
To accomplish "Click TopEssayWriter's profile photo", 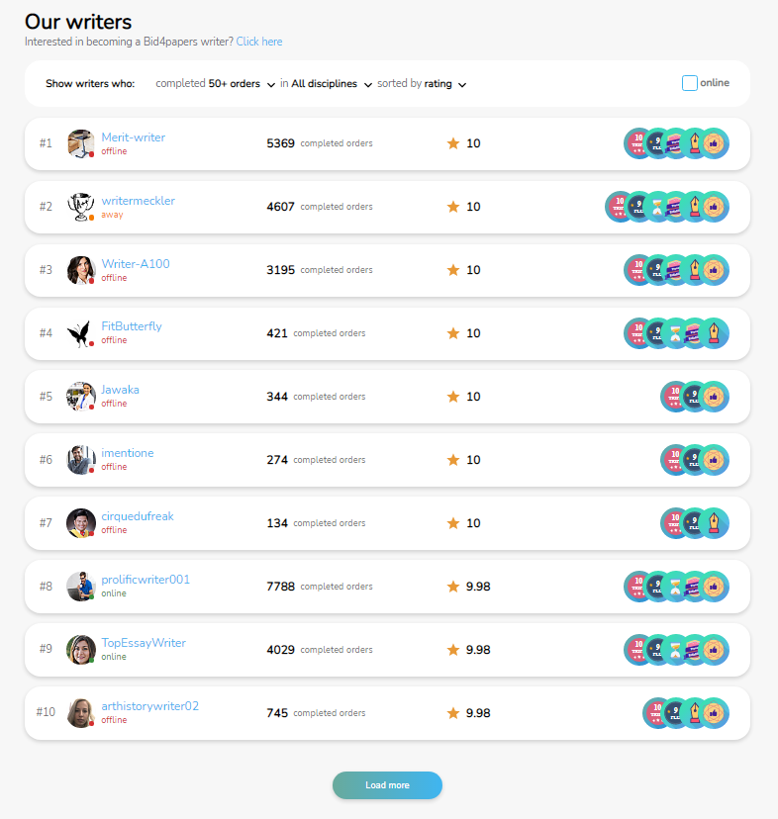I will click(x=81, y=650).
